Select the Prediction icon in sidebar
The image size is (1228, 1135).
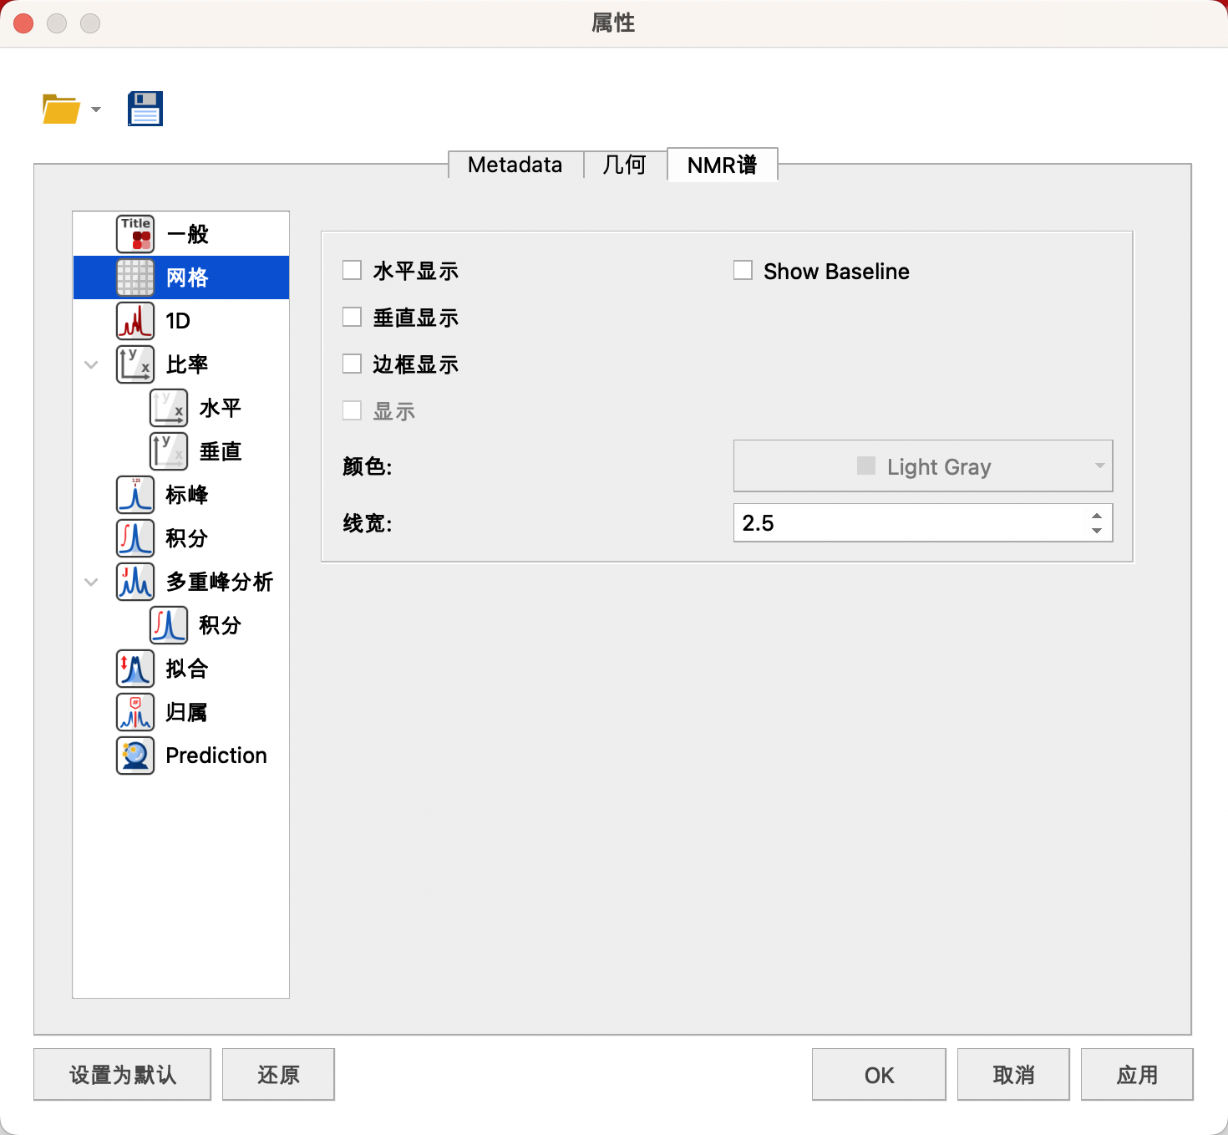(135, 756)
